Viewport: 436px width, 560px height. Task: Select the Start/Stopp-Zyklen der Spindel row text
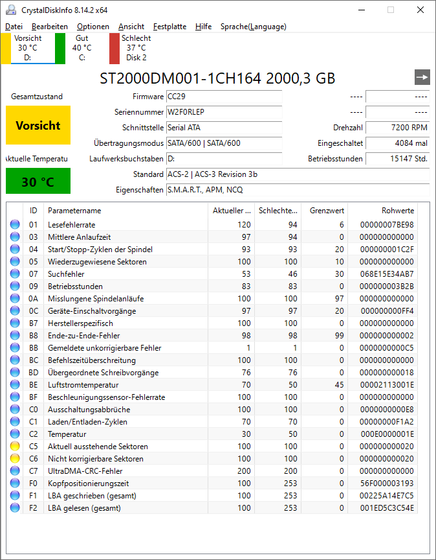(x=100, y=250)
